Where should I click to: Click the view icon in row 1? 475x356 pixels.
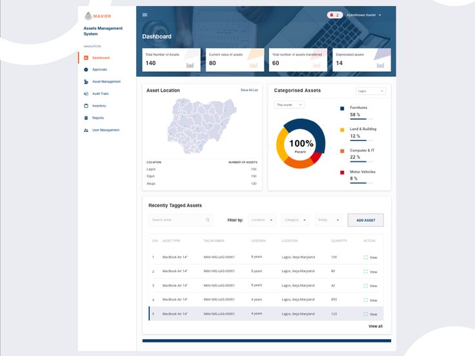[x=366, y=257]
